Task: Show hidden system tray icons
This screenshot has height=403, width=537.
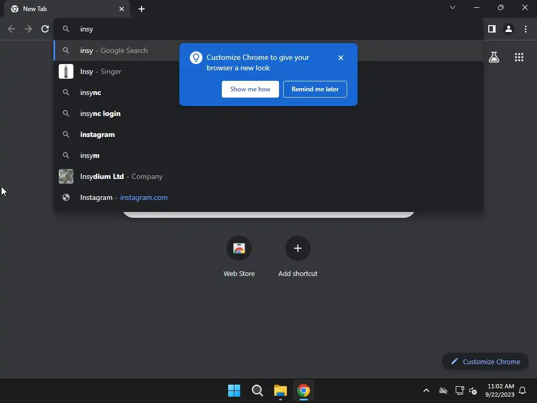Action: pyautogui.click(x=426, y=390)
